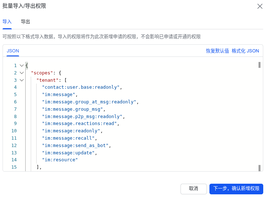268x198 pixels.
Task: Collapse the "tenant" array fold arrow
Action: tap(22, 80)
